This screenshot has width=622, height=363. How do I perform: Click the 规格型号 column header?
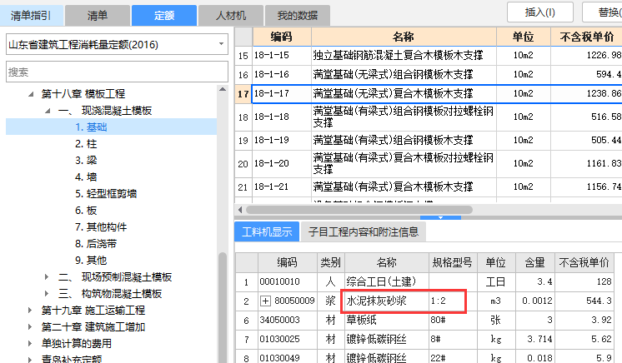[x=453, y=262]
